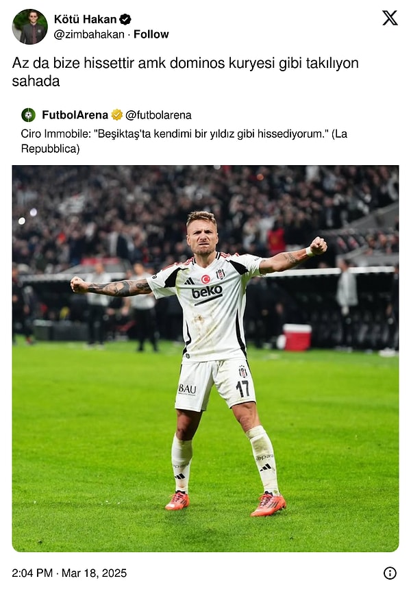411x594 pixels.
Task: Click the Kötü Hakan display name
Action: click(85, 19)
